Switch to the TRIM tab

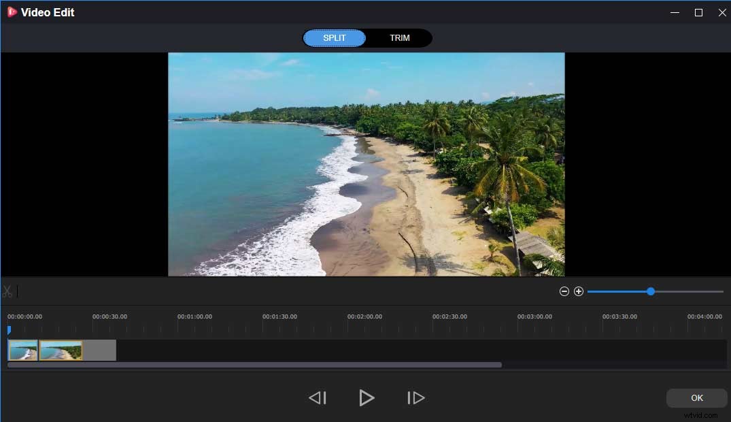400,37
